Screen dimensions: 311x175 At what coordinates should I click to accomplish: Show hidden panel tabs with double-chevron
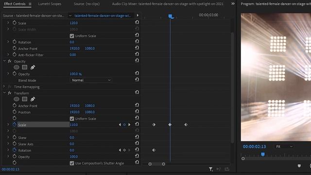coord(233,3)
